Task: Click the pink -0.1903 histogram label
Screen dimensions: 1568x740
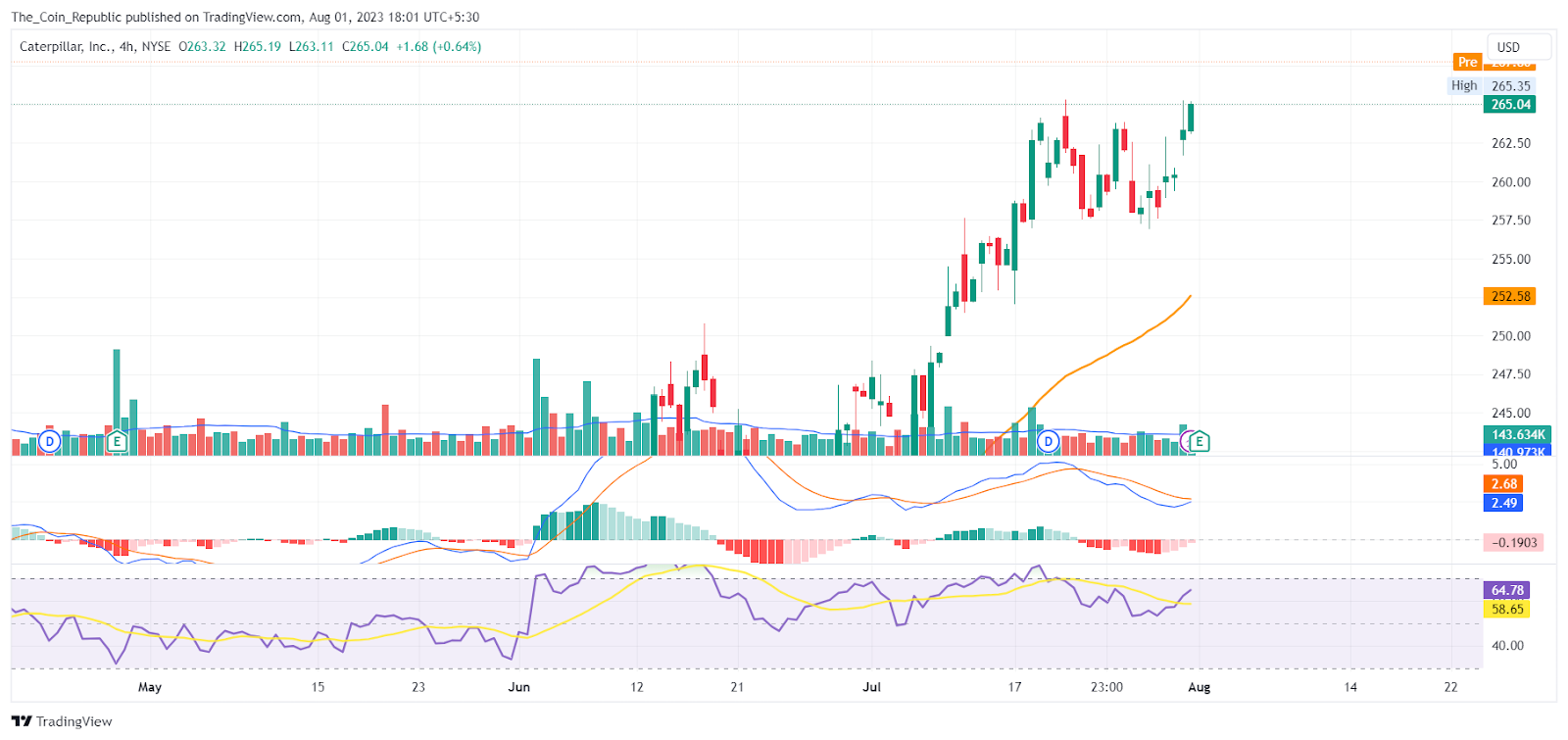Action: (x=1514, y=542)
